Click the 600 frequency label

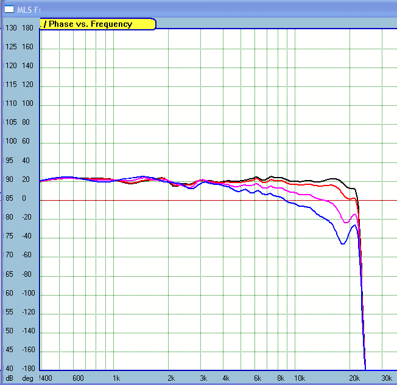click(78, 378)
